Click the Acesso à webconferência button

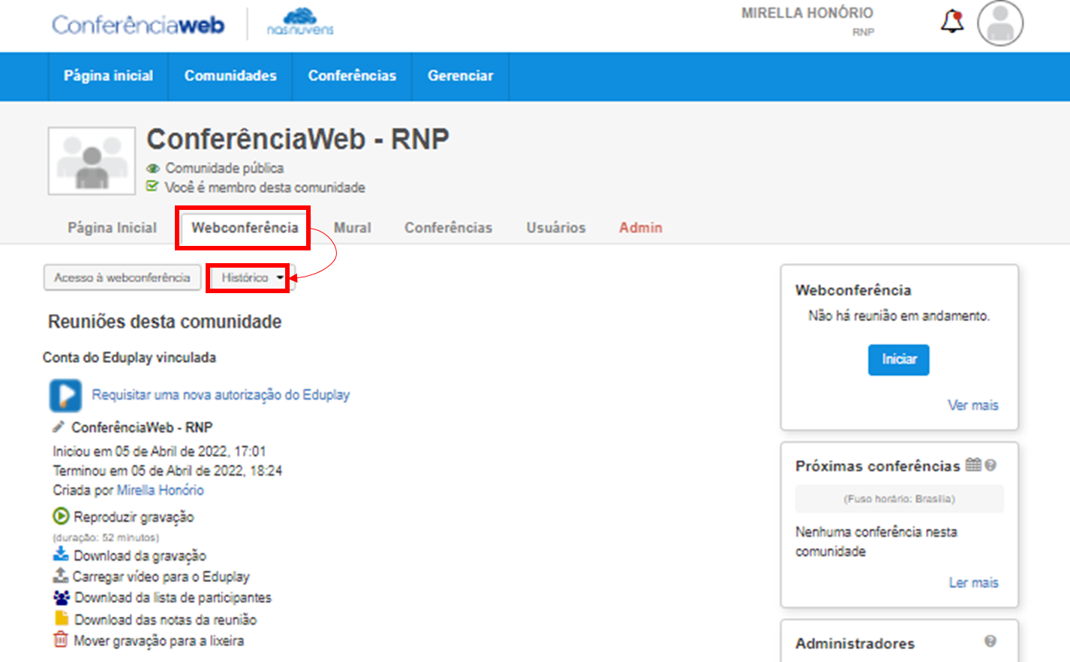tap(122, 277)
